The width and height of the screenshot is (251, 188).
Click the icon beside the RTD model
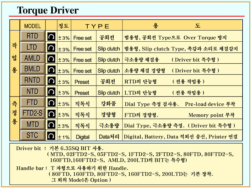[x=51, y=37]
